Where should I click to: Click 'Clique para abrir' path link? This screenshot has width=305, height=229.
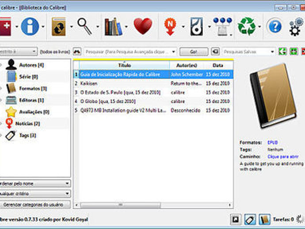(283, 156)
